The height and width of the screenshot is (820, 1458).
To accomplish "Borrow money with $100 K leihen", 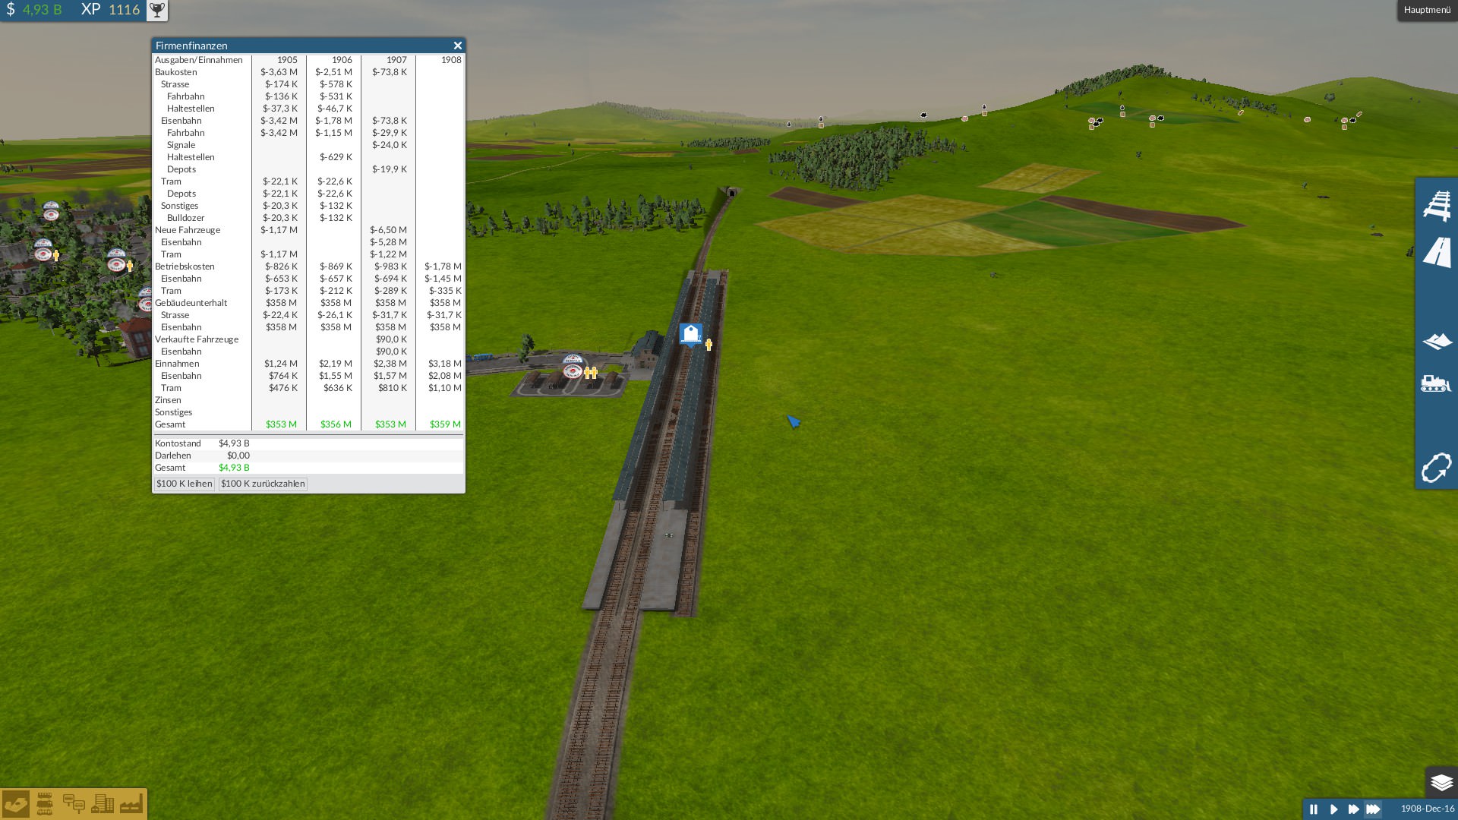I will 184,484.
